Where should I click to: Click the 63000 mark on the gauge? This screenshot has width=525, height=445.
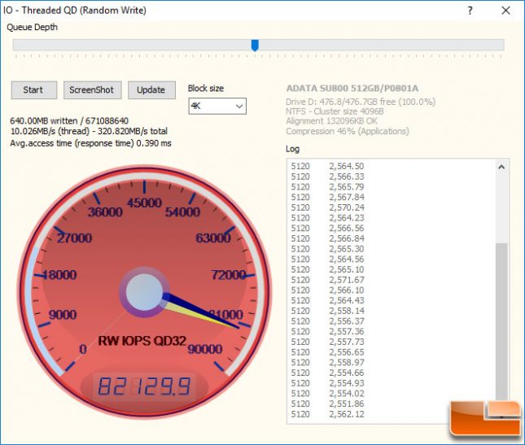tap(213, 238)
